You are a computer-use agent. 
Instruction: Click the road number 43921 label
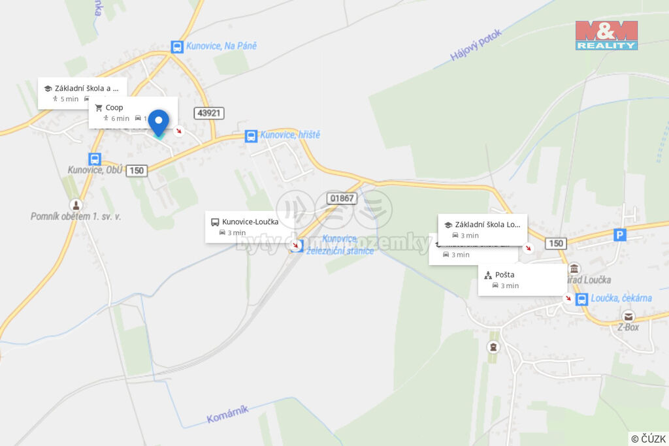[208, 113]
